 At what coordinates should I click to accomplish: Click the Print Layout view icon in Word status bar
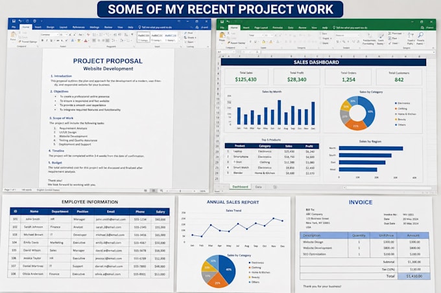(x=153, y=191)
